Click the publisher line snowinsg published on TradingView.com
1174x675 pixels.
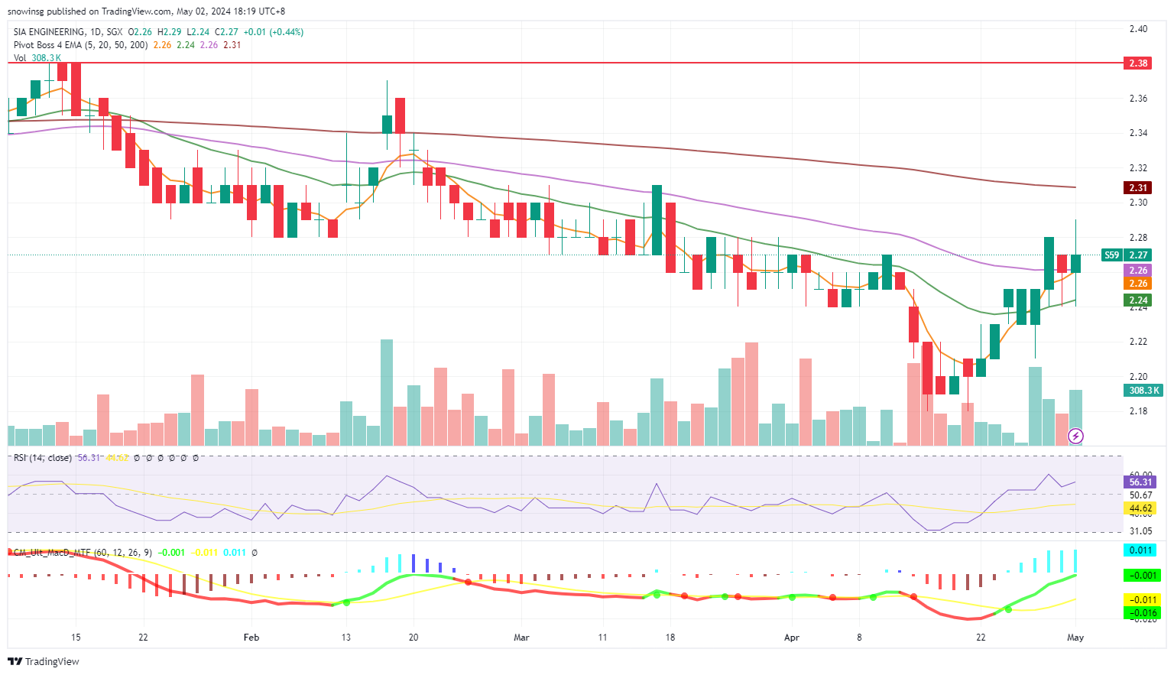90,11
